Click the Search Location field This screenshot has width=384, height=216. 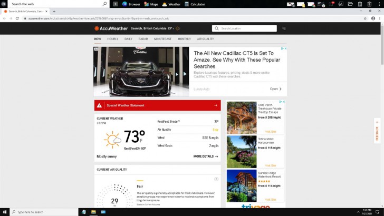244,28
